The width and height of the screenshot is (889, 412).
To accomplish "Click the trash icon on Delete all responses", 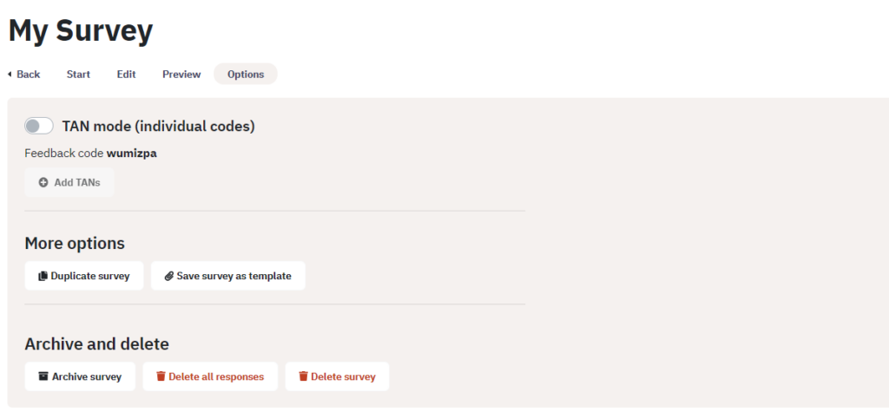I will click(161, 376).
